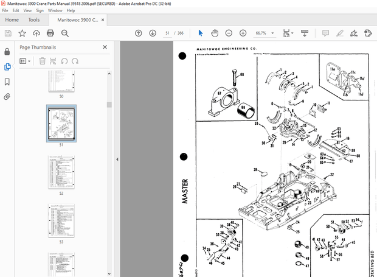Go to next page arrow
The image size is (377, 277).
pyautogui.click(x=153, y=33)
